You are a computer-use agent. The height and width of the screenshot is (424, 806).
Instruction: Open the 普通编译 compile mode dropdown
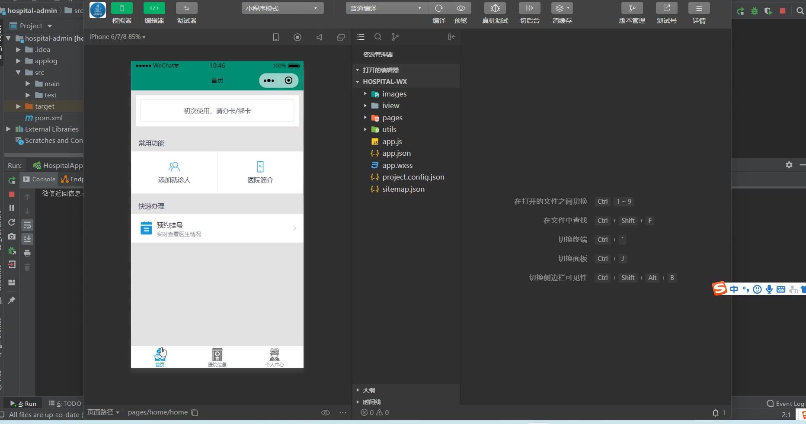click(387, 8)
